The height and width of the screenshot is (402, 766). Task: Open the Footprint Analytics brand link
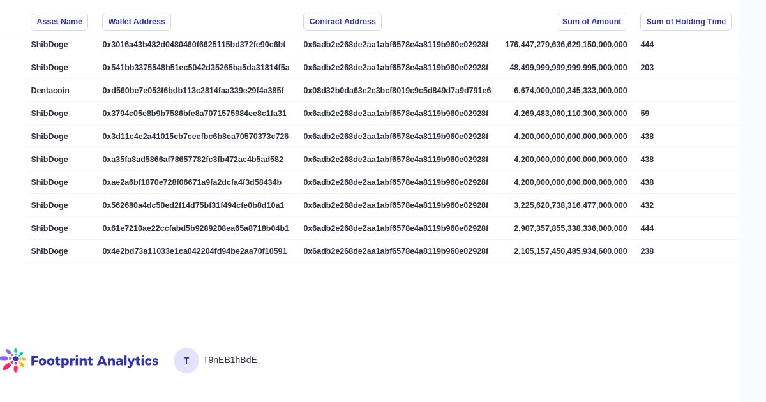[94, 361]
